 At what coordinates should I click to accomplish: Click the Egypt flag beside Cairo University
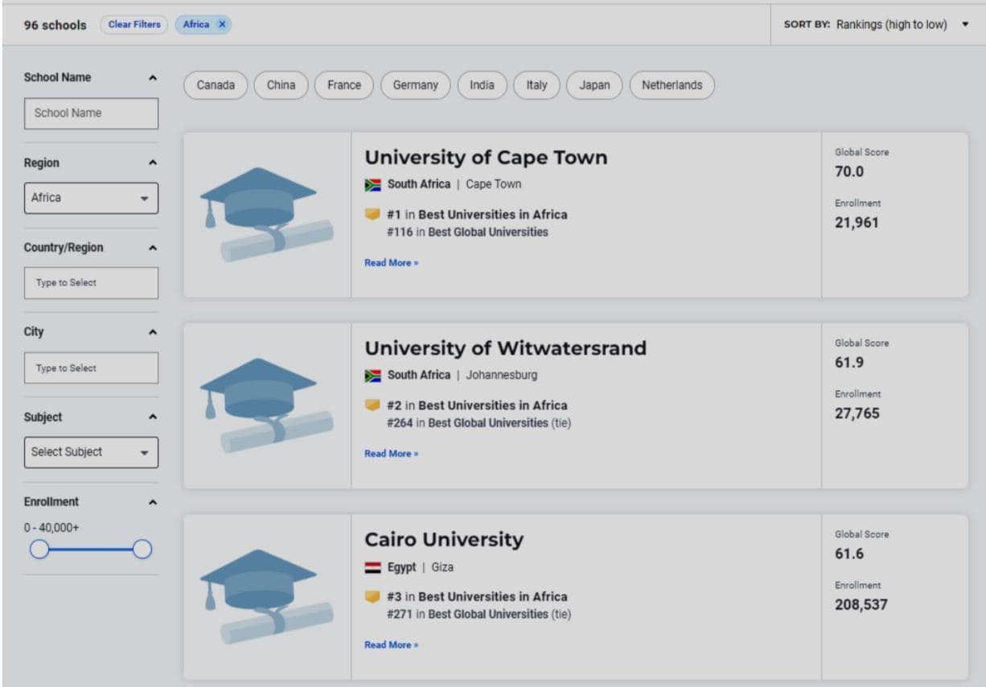pyautogui.click(x=374, y=566)
